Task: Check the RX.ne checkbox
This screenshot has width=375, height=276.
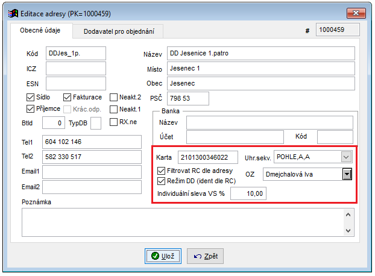Action: (x=114, y=122)
